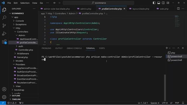Open the Selection menu
Viewport: 187px width, 105px height.
point(25,3)
